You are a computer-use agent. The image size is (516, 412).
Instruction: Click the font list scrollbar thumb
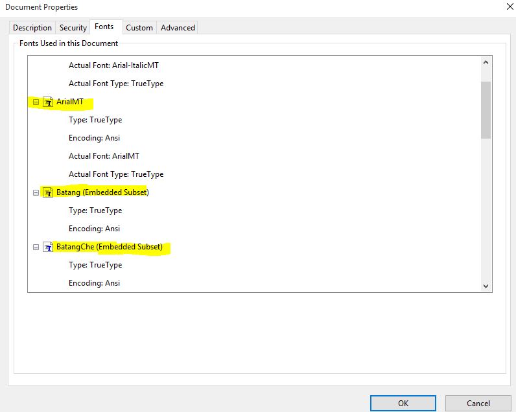point(486,109)
